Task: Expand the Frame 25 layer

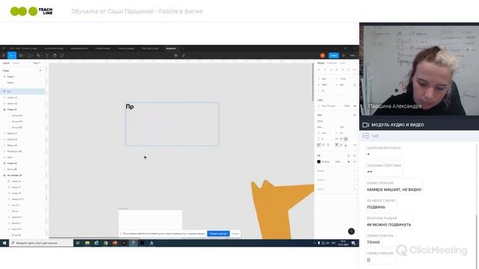Action: [4, 110]
